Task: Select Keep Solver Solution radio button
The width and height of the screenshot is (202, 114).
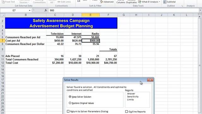Action: pyautogui.click(x=70, y=97)
